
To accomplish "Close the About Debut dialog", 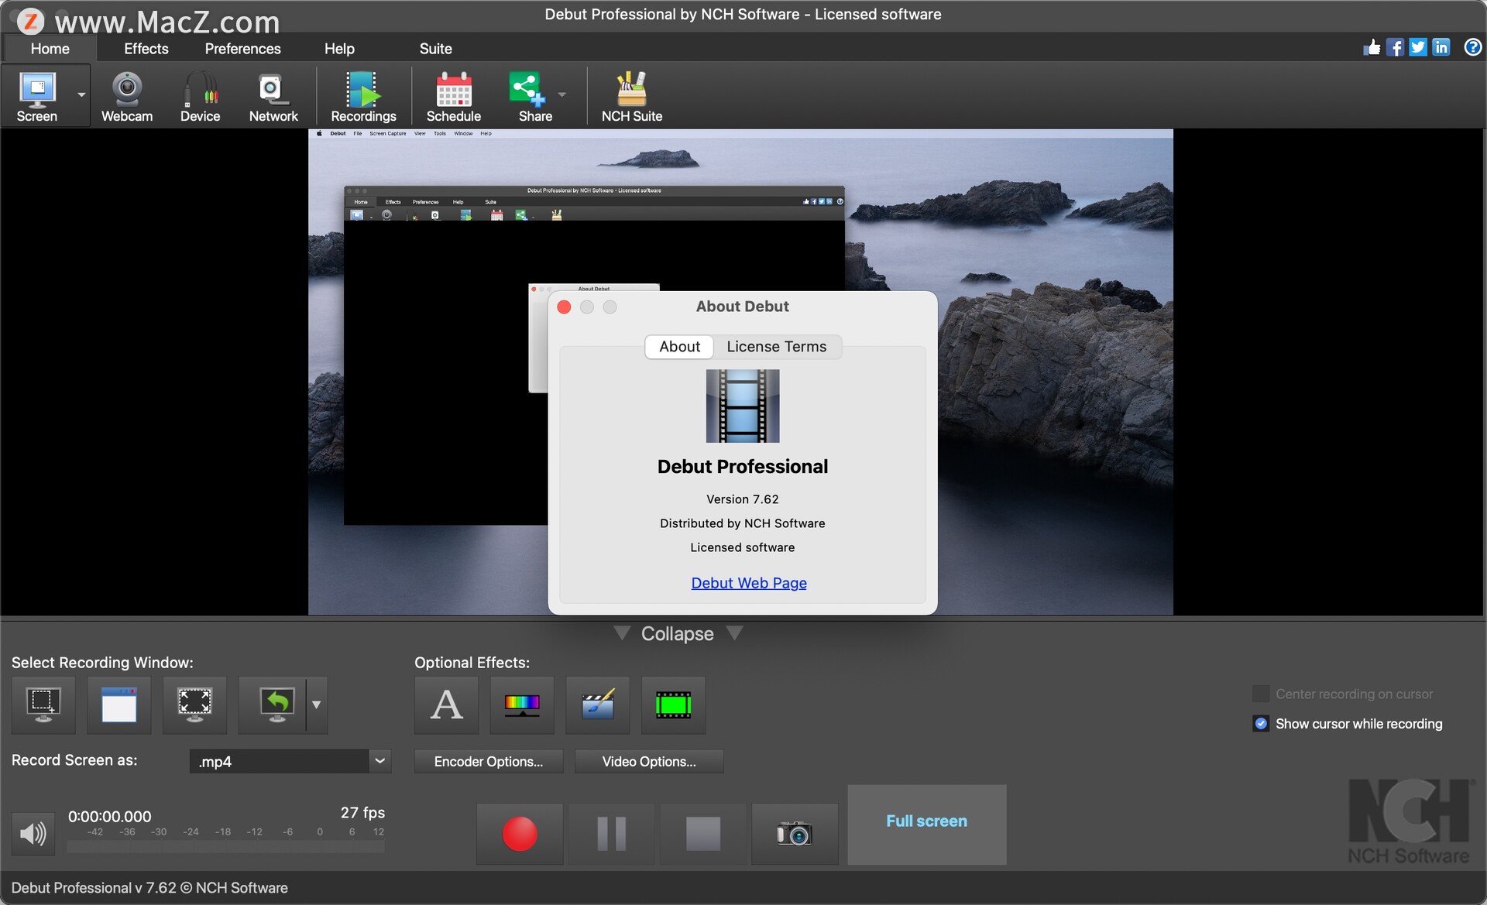I will click(565, 307).
